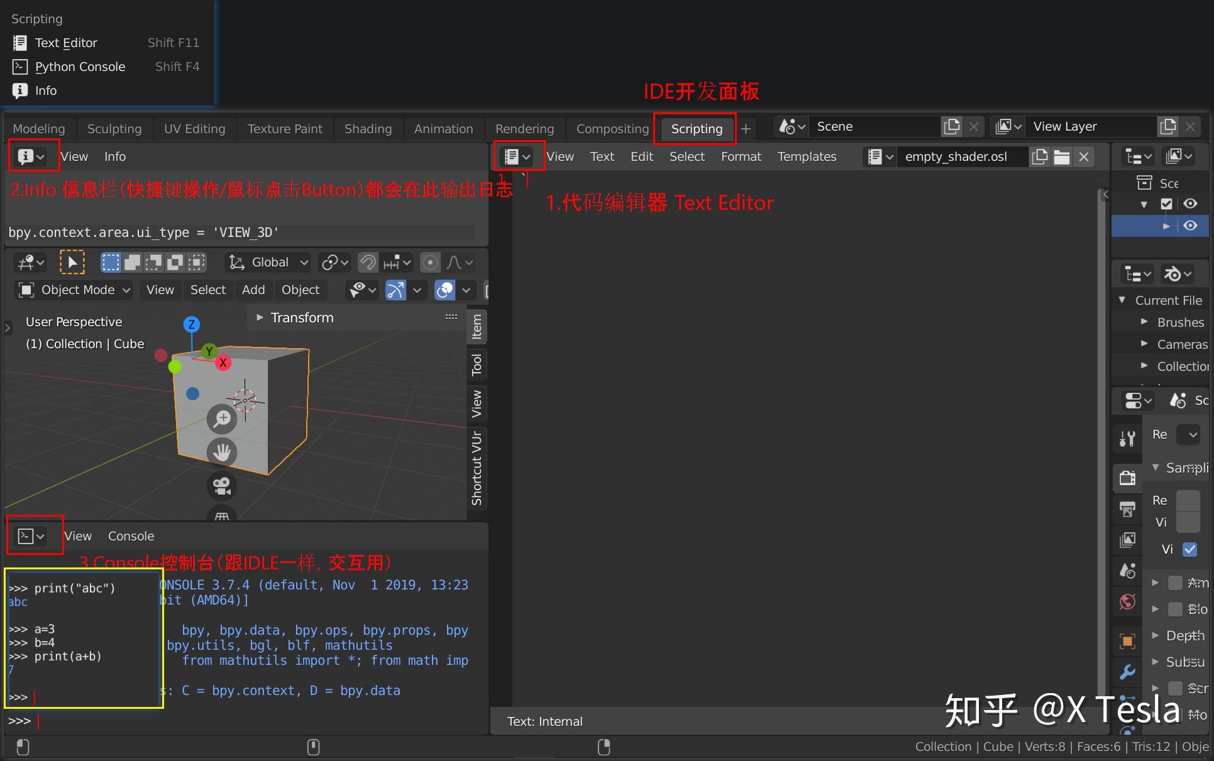The height and width of the screenshot is (761, 1214).
Task: Unlink empty_shader.osl with the X button
Action: tap(1084, 156)
